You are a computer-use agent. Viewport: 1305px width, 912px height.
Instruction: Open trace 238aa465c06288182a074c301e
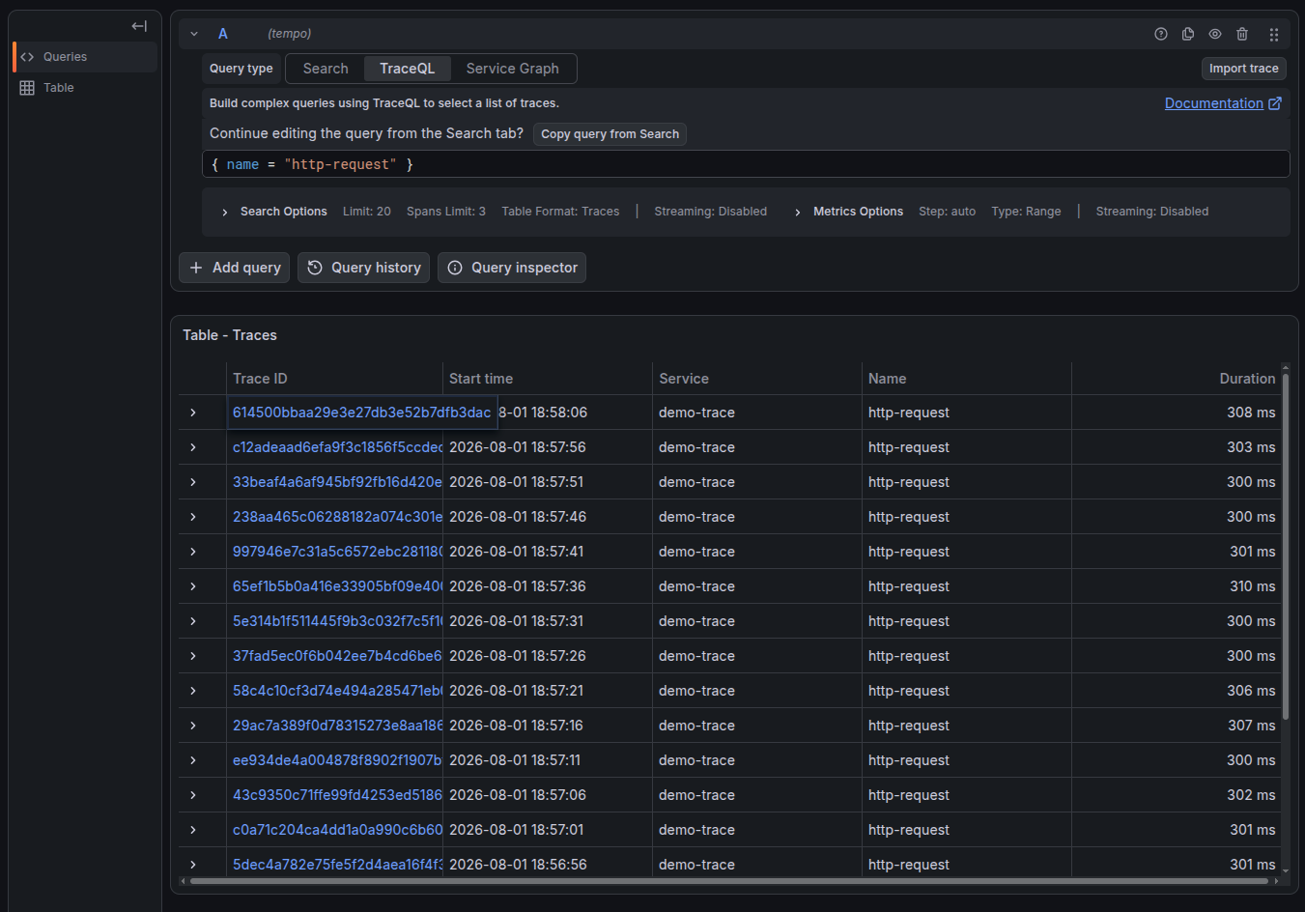pyautogui.click(x=337, y=517)
